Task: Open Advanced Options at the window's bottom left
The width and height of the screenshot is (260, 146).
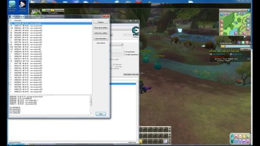Action: pyautogui.click(x=15, y=142)
